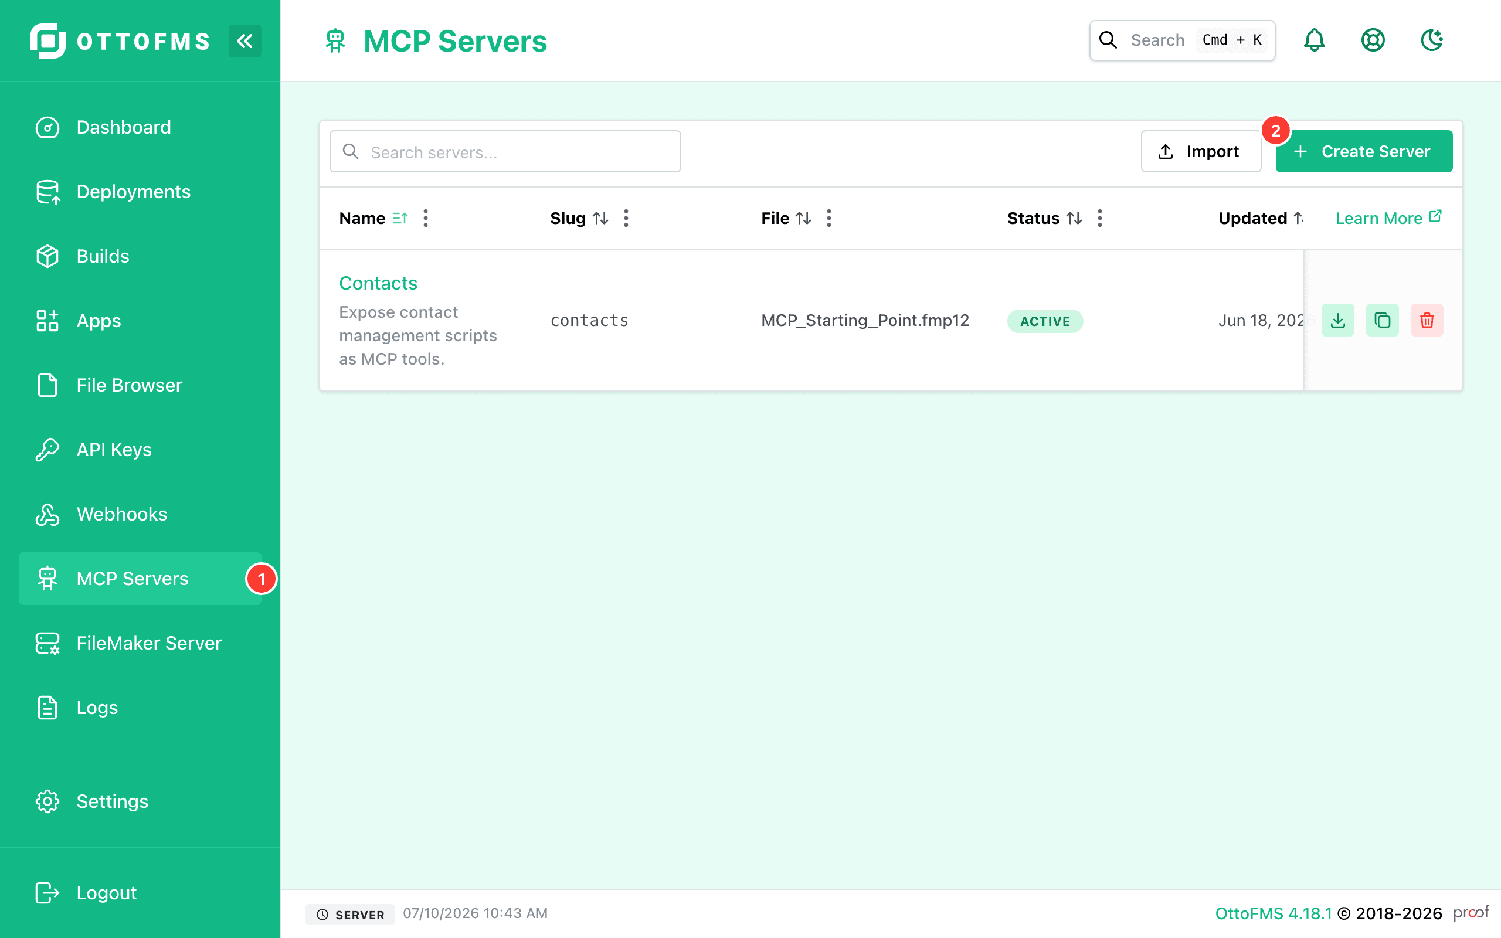Click the SERVER time badge

pos(350,915)
